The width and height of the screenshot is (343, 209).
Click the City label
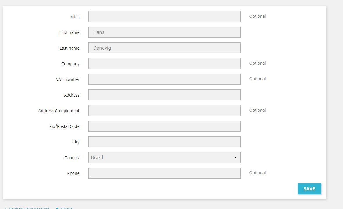coord(76,142)
